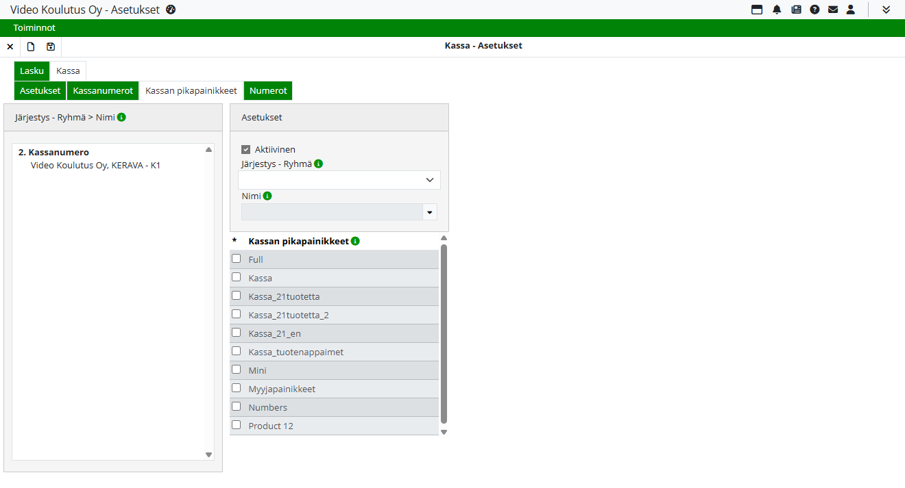Open the Järjestys - Ryhmä dropdown
The image size is (905, 488).
339,180
